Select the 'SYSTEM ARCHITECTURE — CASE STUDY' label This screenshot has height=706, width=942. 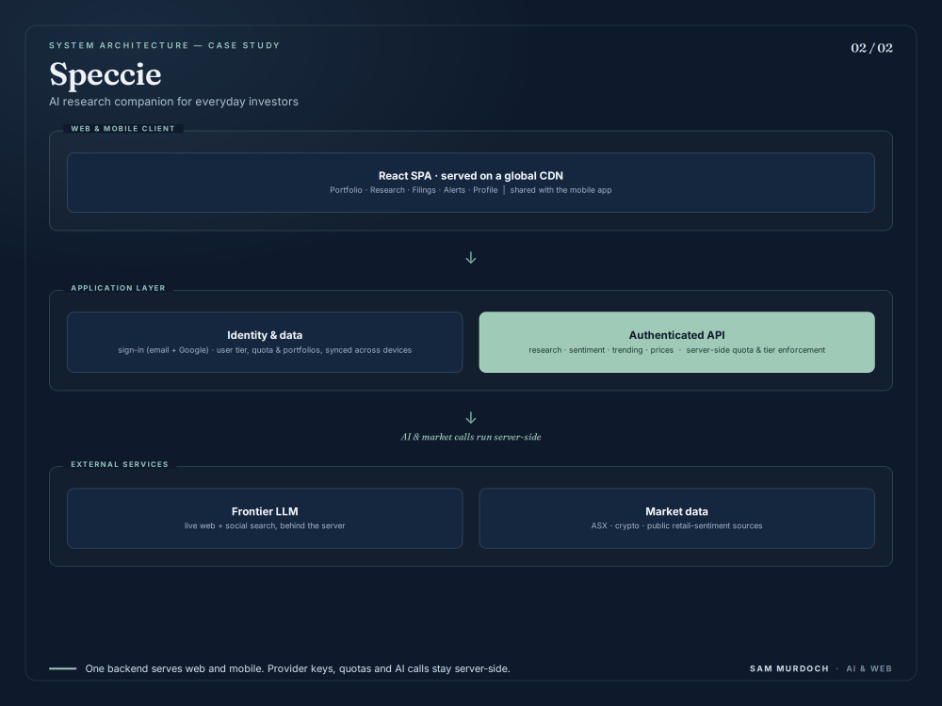[x=165, y=45]
